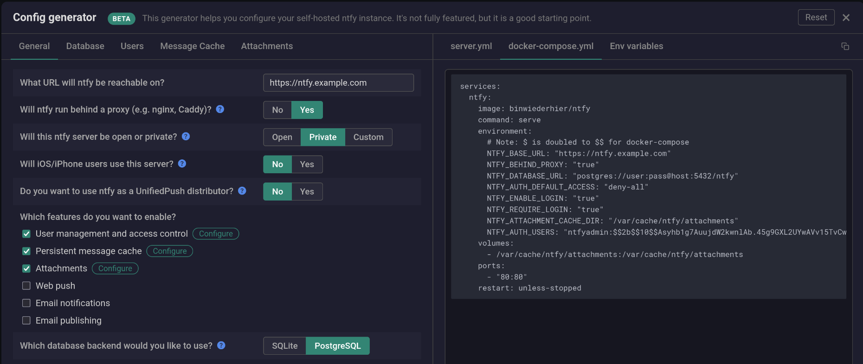Click the NTFY_BASE_URL line in the config

coord(579,154)
